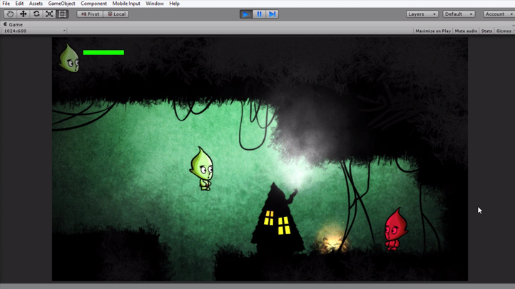Toggle Local/Global handle rotation

coord(116,14)
